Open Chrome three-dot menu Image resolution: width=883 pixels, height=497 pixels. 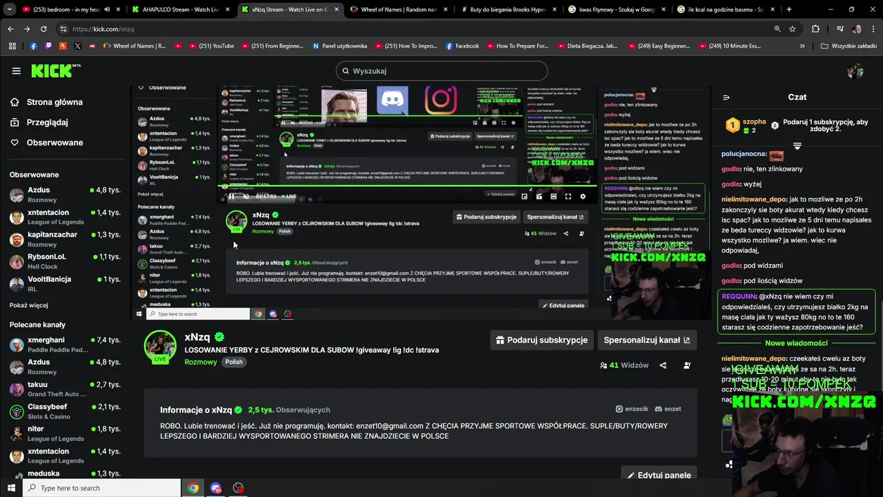(873, 29)
